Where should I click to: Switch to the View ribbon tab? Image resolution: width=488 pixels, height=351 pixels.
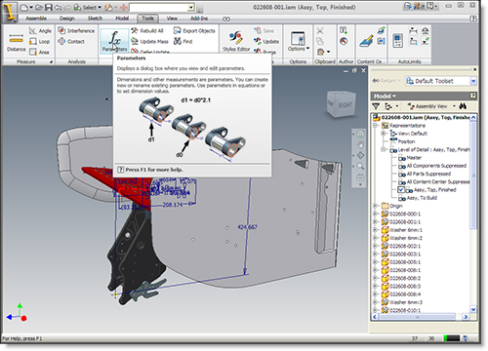172,19
